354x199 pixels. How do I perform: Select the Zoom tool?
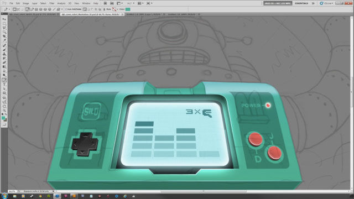tap(4, 111)
